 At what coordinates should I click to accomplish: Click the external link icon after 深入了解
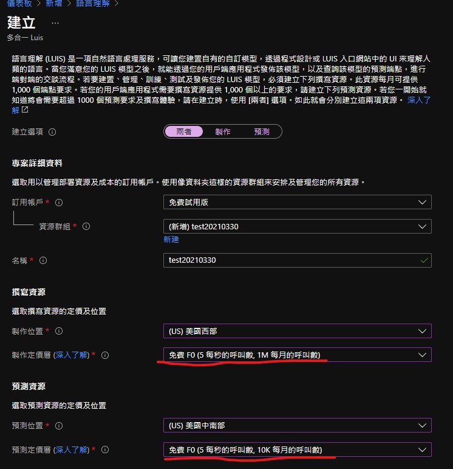(x=25, y=109)
